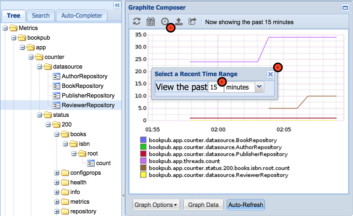353x216 pixels.
Task: Maximize the Graphite Composer window
Action: pyautogui.click(x=345, y=8)
